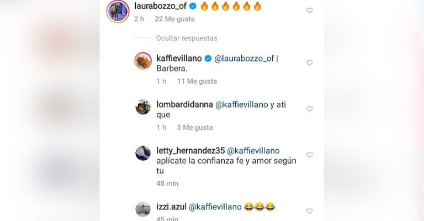View likes on laurabozzo_of comment: 22 Me gusta
Viewport: 424px width, 221px height.
tap(174, 19)
